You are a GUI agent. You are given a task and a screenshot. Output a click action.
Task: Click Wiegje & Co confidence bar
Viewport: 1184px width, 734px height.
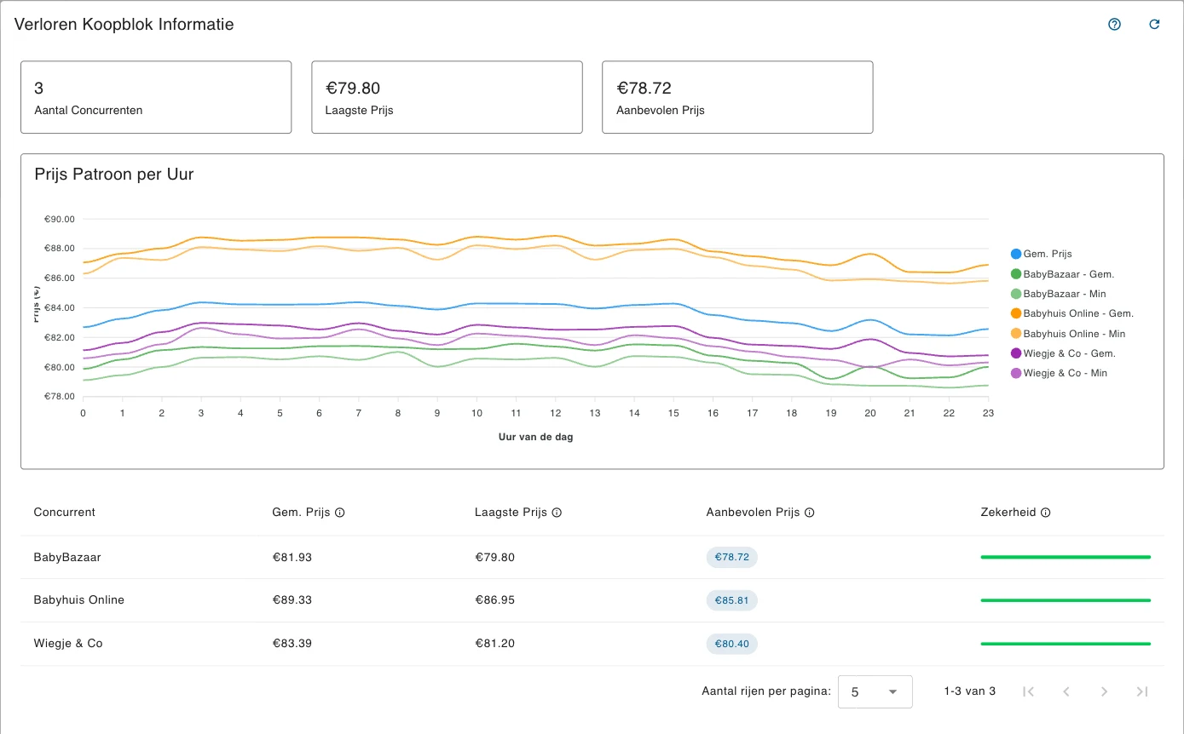pos(1066,644)
